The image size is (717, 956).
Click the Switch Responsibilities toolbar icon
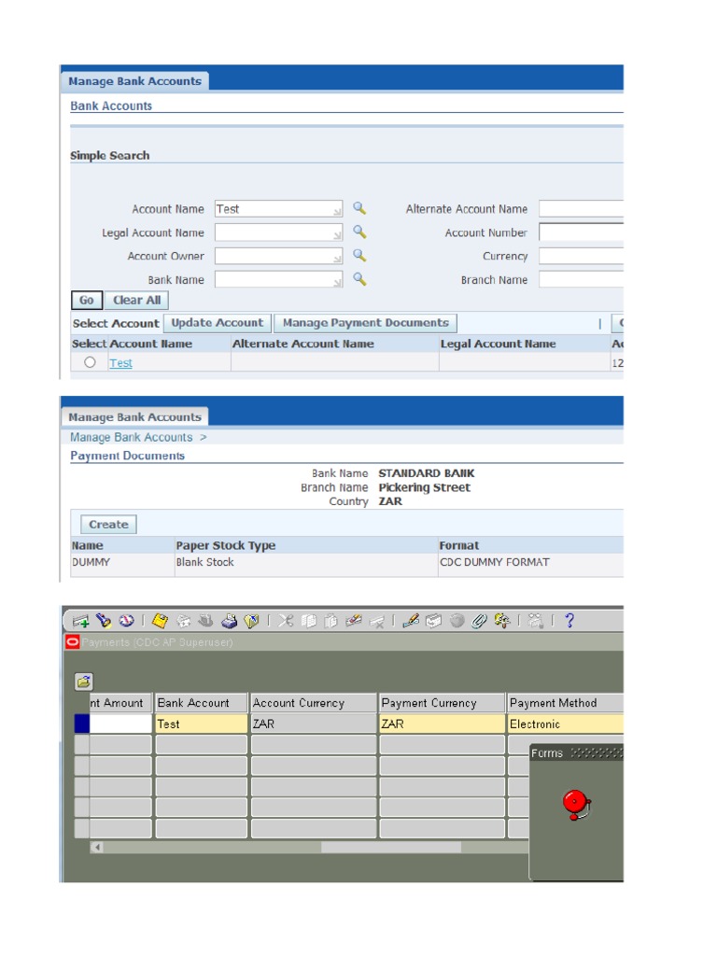(x=206, y=621)
